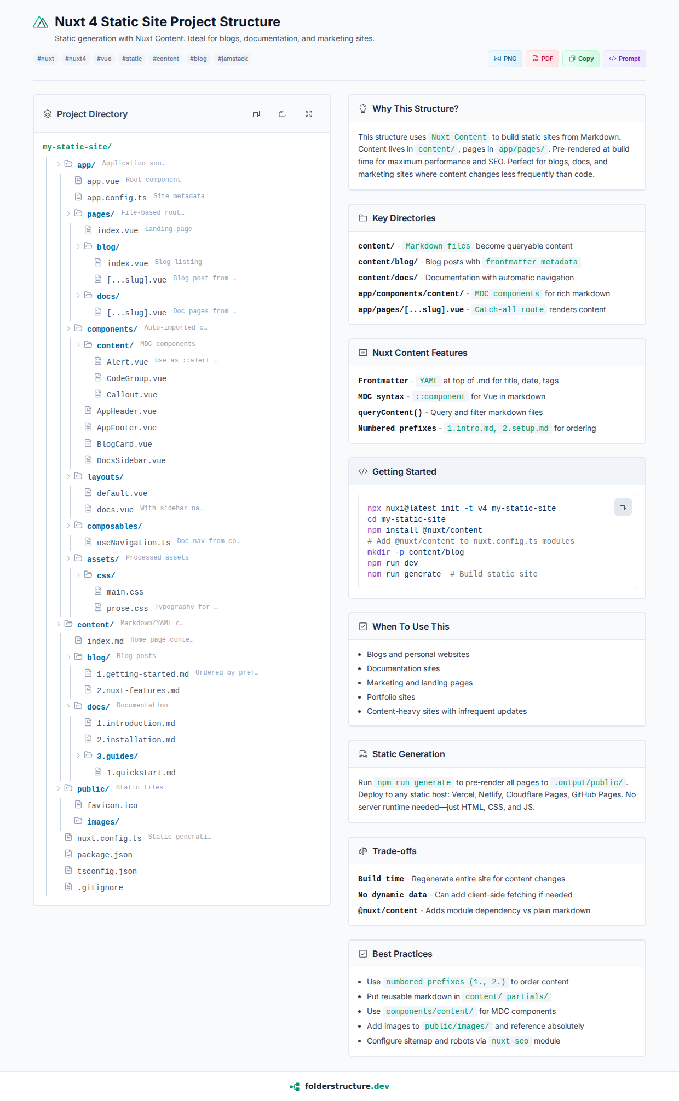
Task: Download the structure as PNG
Action: click(x=505, y=59)
